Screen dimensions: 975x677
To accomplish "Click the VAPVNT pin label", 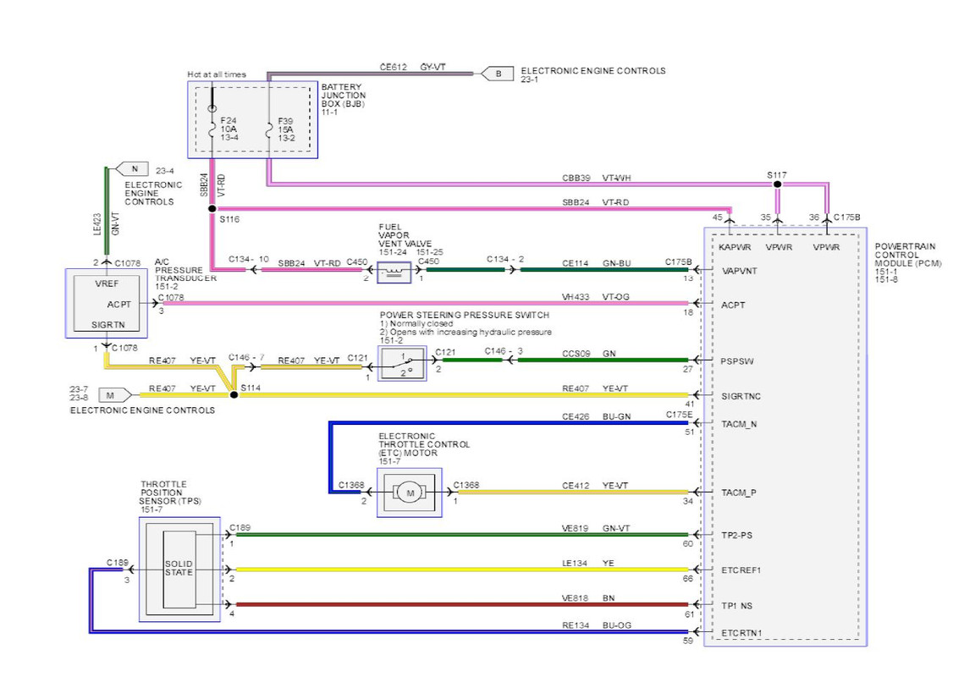I will pyautogui.click(x=740, y=271).
